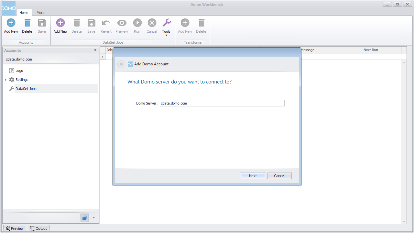Expand the Settings tree node
Screen dimensions: 414x233
point(5,80)
